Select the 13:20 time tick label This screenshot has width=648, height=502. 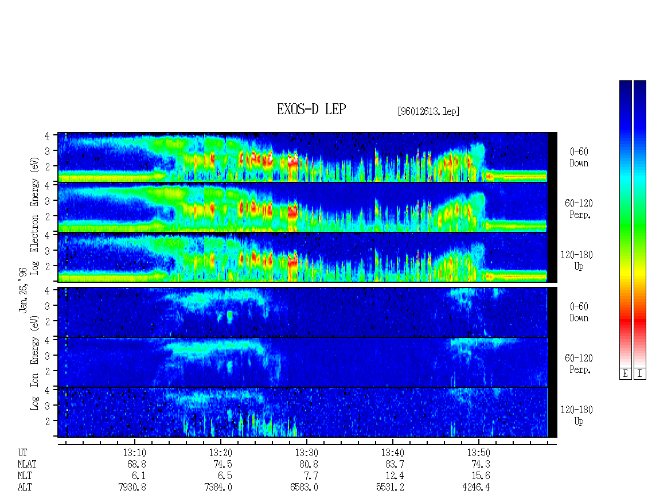(220, 453)
